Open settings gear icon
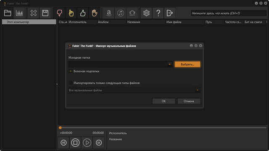The image size is (269, 151). point(146,13)
